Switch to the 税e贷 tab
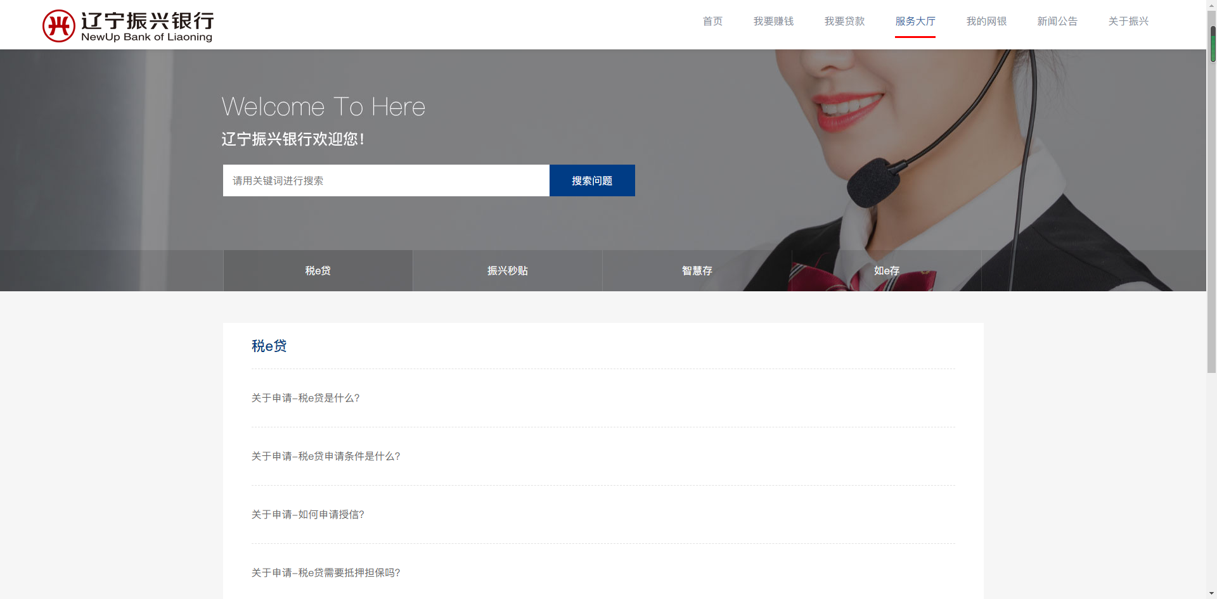Image resolution: width=1217 pixels, height=599 pixels. point(318,270)
